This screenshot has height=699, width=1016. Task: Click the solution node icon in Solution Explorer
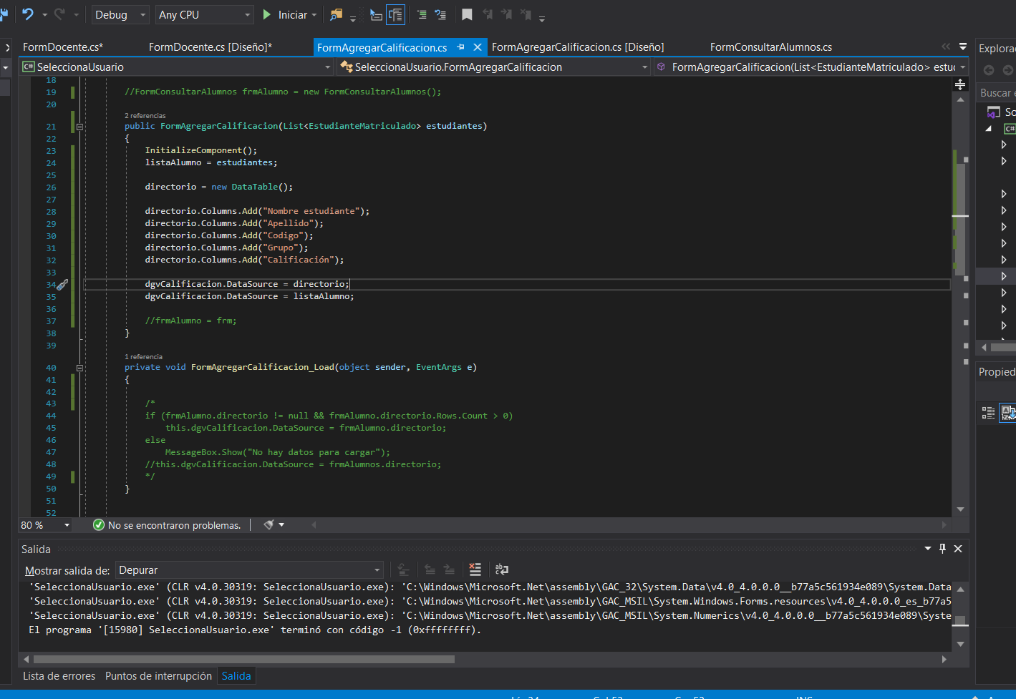coord(994,112)
